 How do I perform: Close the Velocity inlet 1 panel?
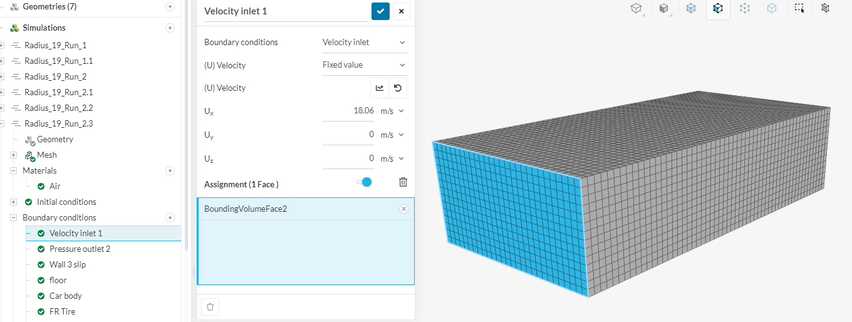pos(401,11)
